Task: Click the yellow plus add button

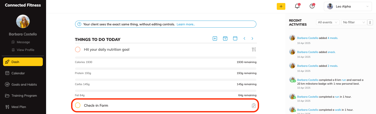Action: click(x=281, y=7)
